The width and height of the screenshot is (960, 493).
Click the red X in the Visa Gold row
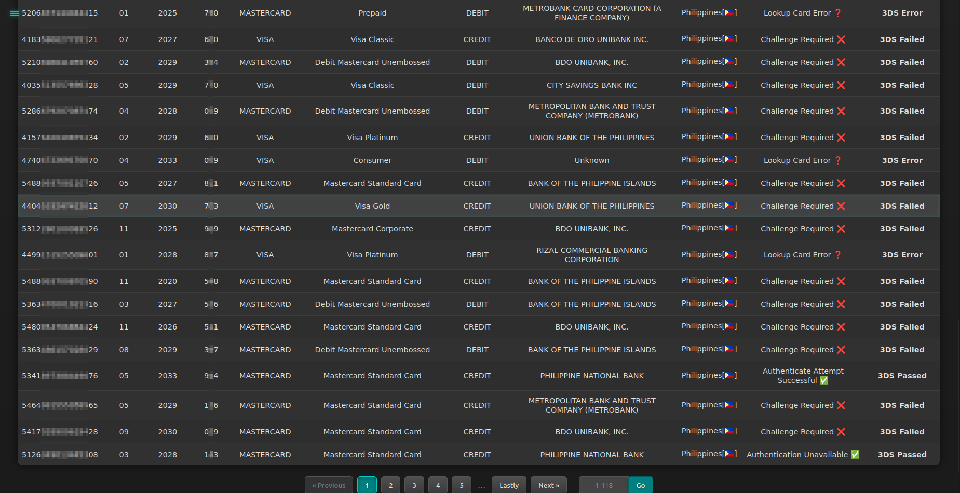pyautogui.click(x=841, y=206)
